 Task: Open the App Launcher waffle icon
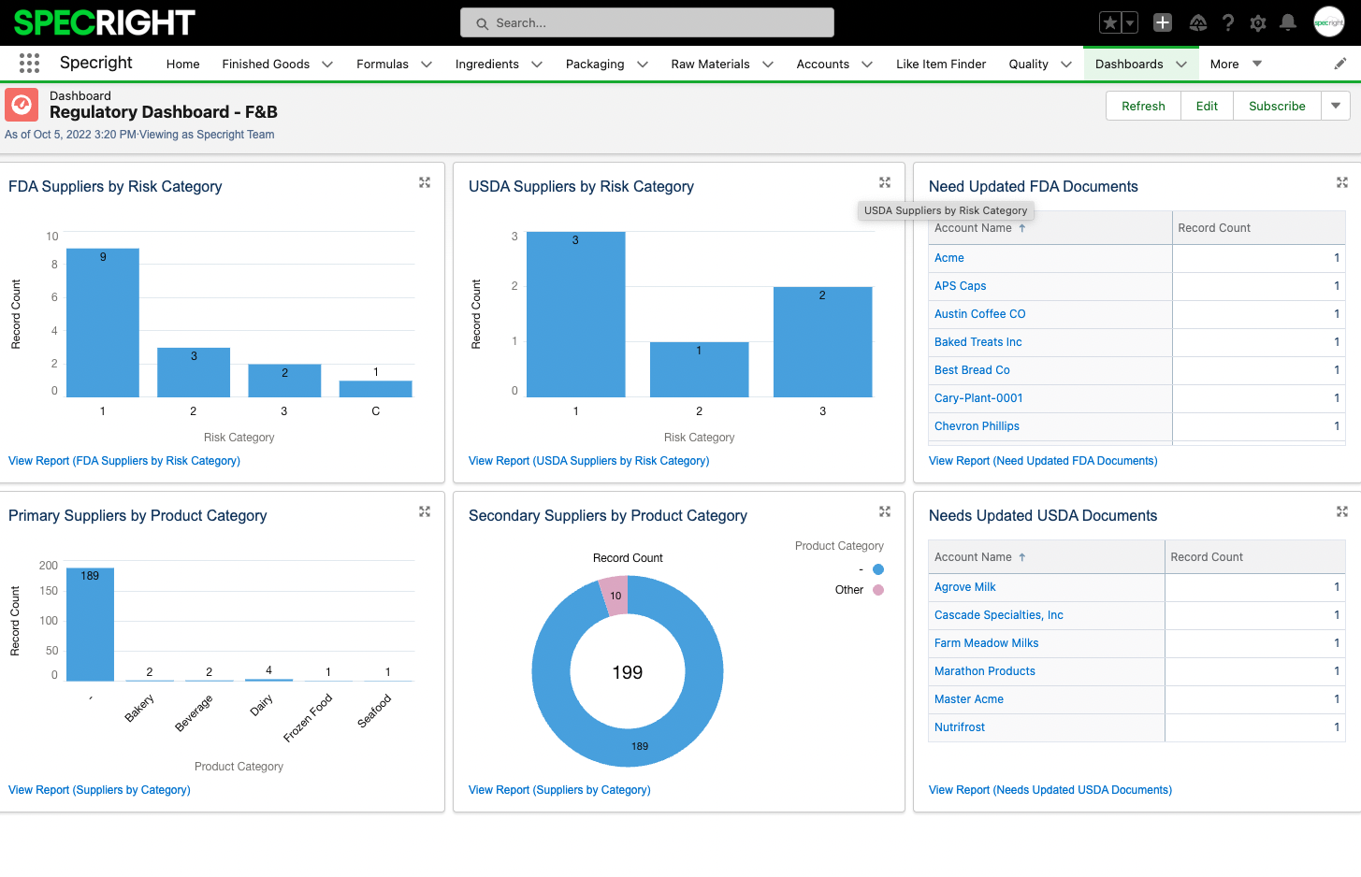(28, 63)
